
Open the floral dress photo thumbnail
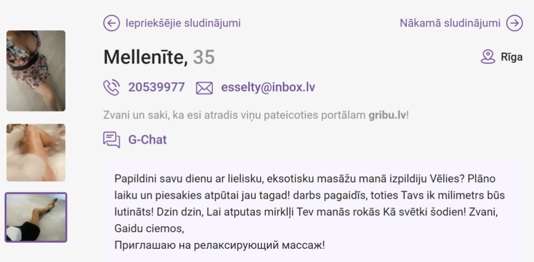(36, 70)
